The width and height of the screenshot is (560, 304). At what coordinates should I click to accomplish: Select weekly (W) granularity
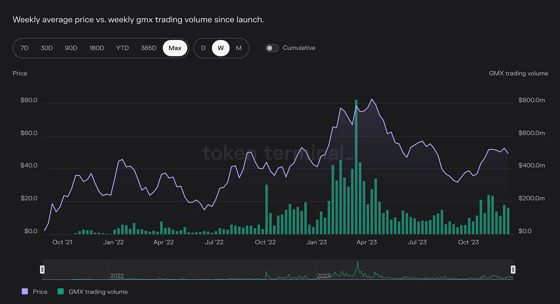[x=221, y=48]
